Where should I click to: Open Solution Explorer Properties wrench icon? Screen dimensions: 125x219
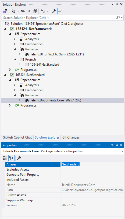[x=54, y=11]
